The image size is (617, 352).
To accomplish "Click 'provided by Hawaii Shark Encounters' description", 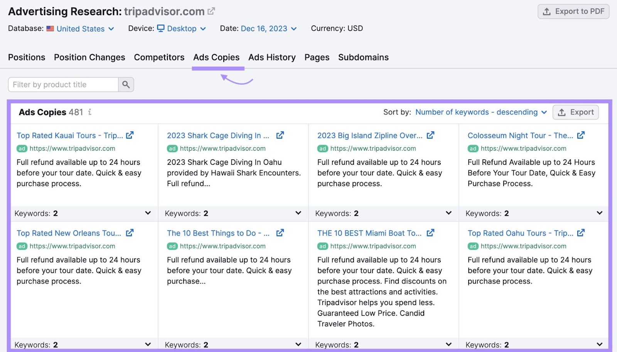I will click(234, 173).
